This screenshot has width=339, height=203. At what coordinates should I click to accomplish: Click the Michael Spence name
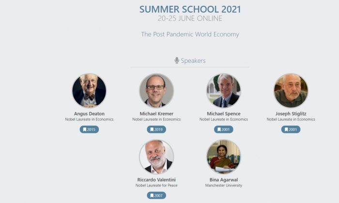tap(224, 114)
